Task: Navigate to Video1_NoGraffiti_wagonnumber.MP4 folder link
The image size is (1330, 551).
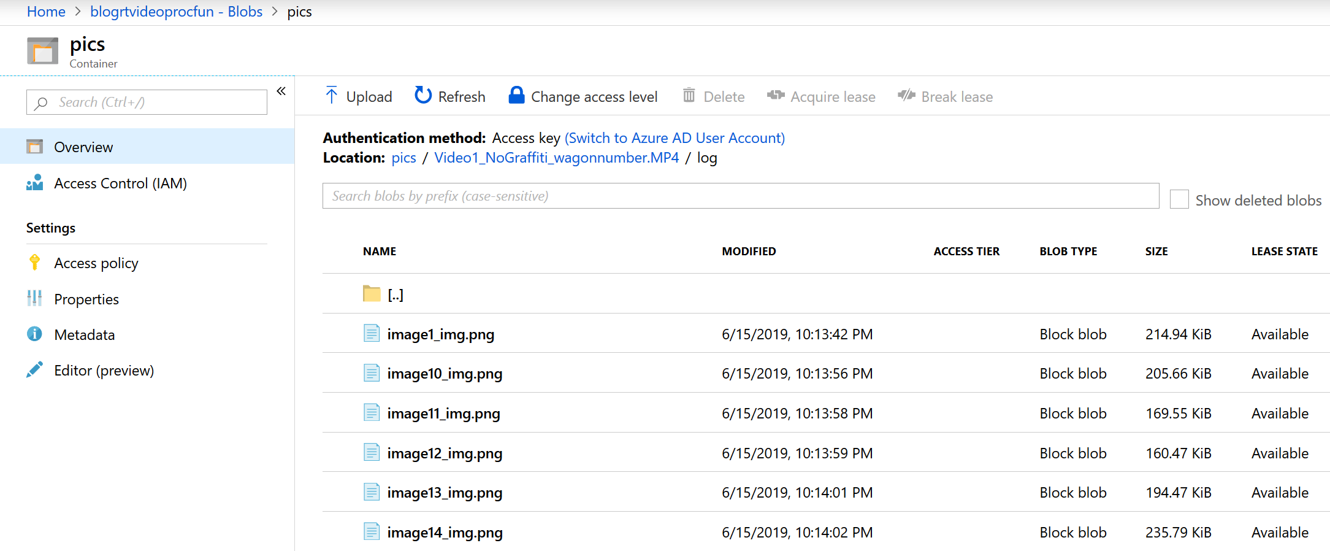Action: tap(556, 158)
